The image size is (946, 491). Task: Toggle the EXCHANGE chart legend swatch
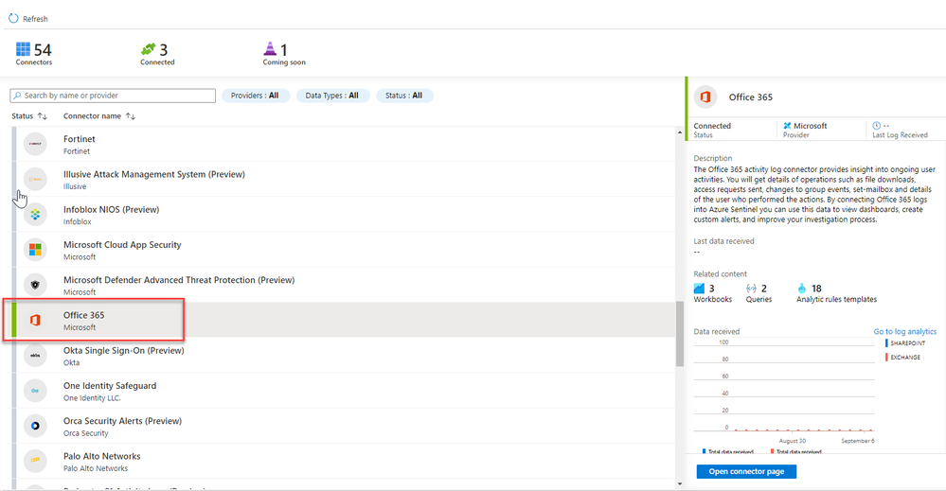click(886, 358)
